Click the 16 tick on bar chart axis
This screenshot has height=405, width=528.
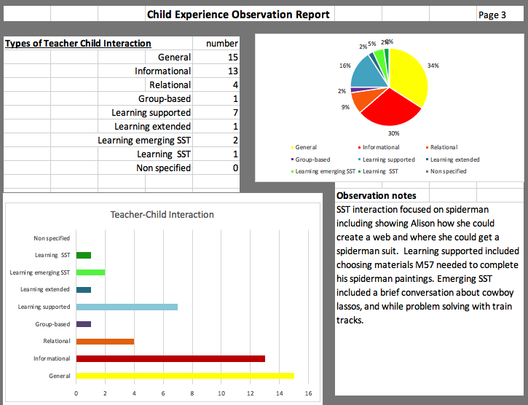tap(308, 393)
